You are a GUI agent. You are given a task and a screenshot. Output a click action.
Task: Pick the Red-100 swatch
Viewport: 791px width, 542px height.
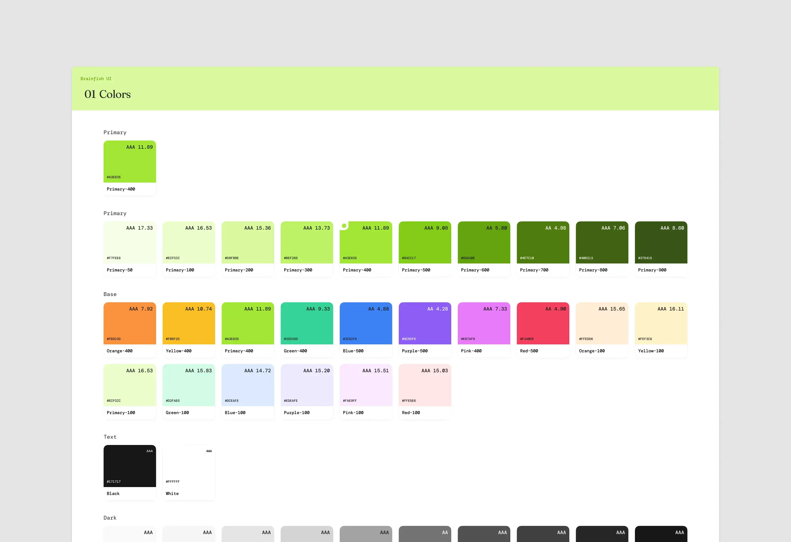[425, 391]
